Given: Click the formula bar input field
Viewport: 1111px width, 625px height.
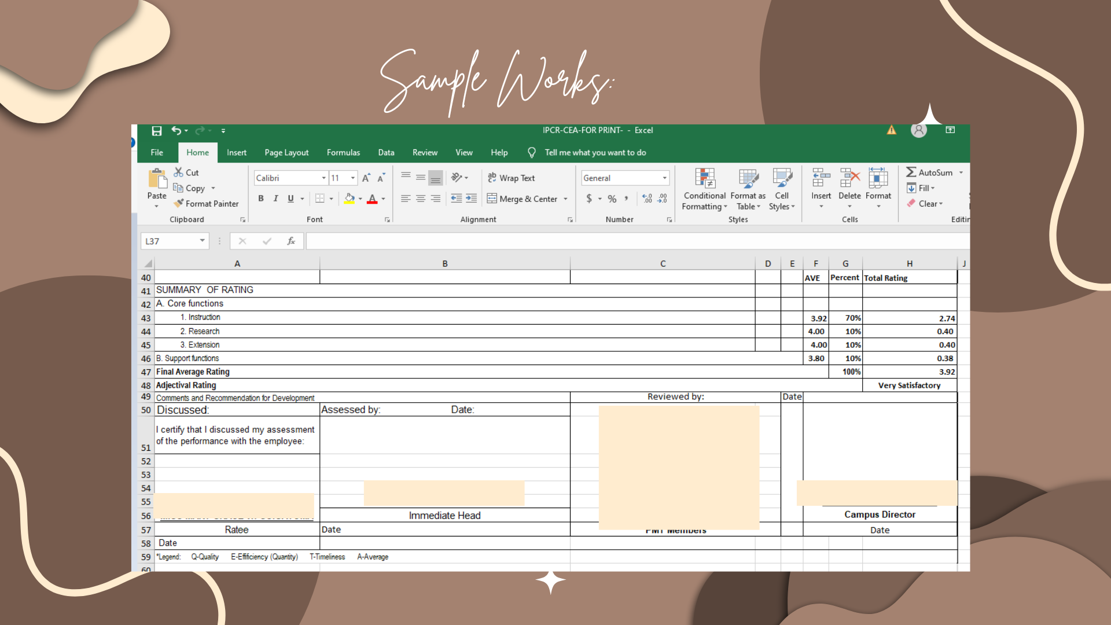Looking at the screenshot, I should pyautogui.click(x=638, y=241).
